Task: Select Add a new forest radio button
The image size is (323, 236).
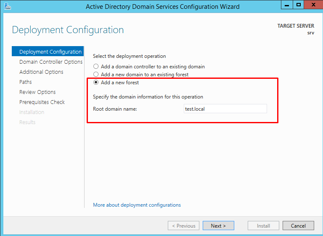Action: 96,82
